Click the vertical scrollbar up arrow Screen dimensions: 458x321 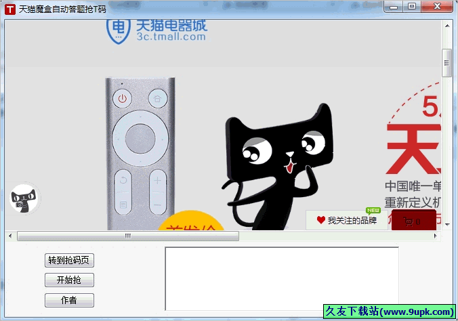point(447,26)
